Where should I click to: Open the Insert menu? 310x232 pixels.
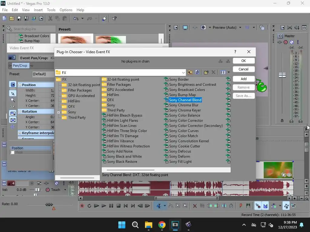(38, 10)
